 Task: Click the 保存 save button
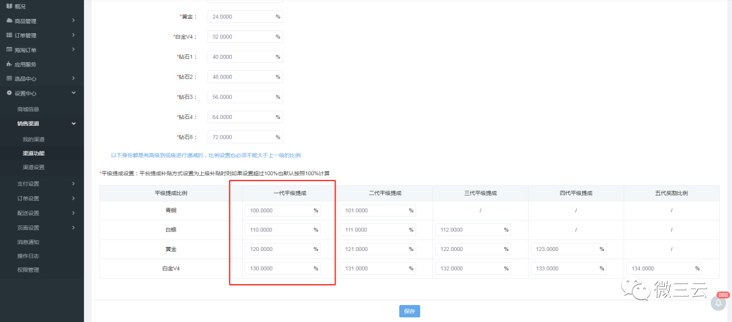[409, 311]
